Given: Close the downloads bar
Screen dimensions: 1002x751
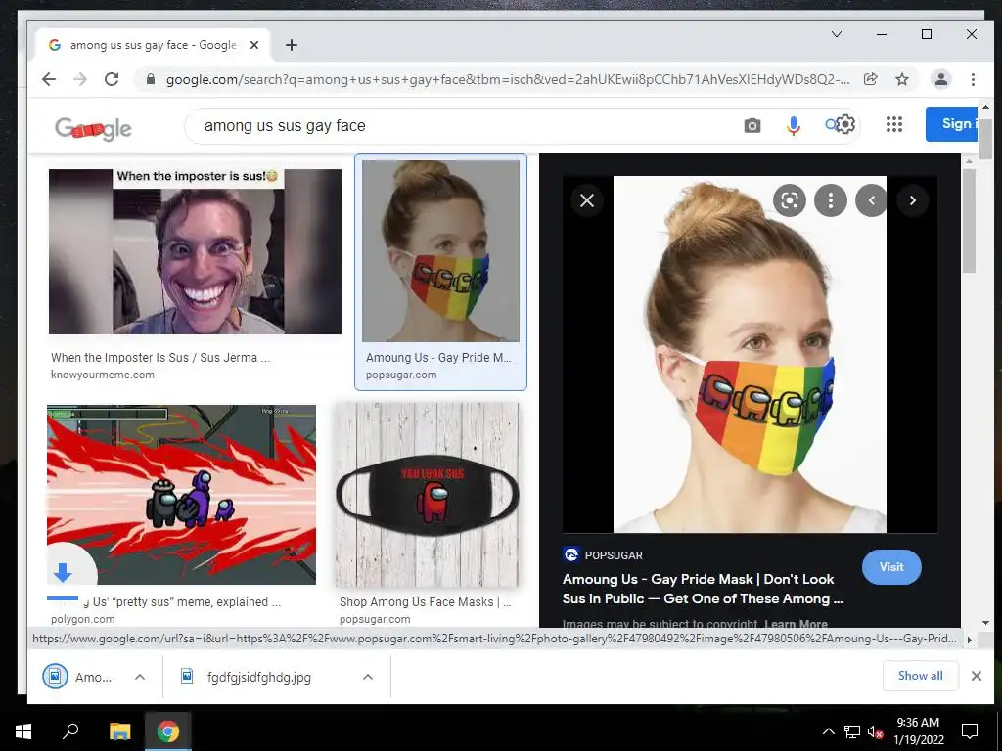Looking at the screenshot, I should click(x=976, y=676).
